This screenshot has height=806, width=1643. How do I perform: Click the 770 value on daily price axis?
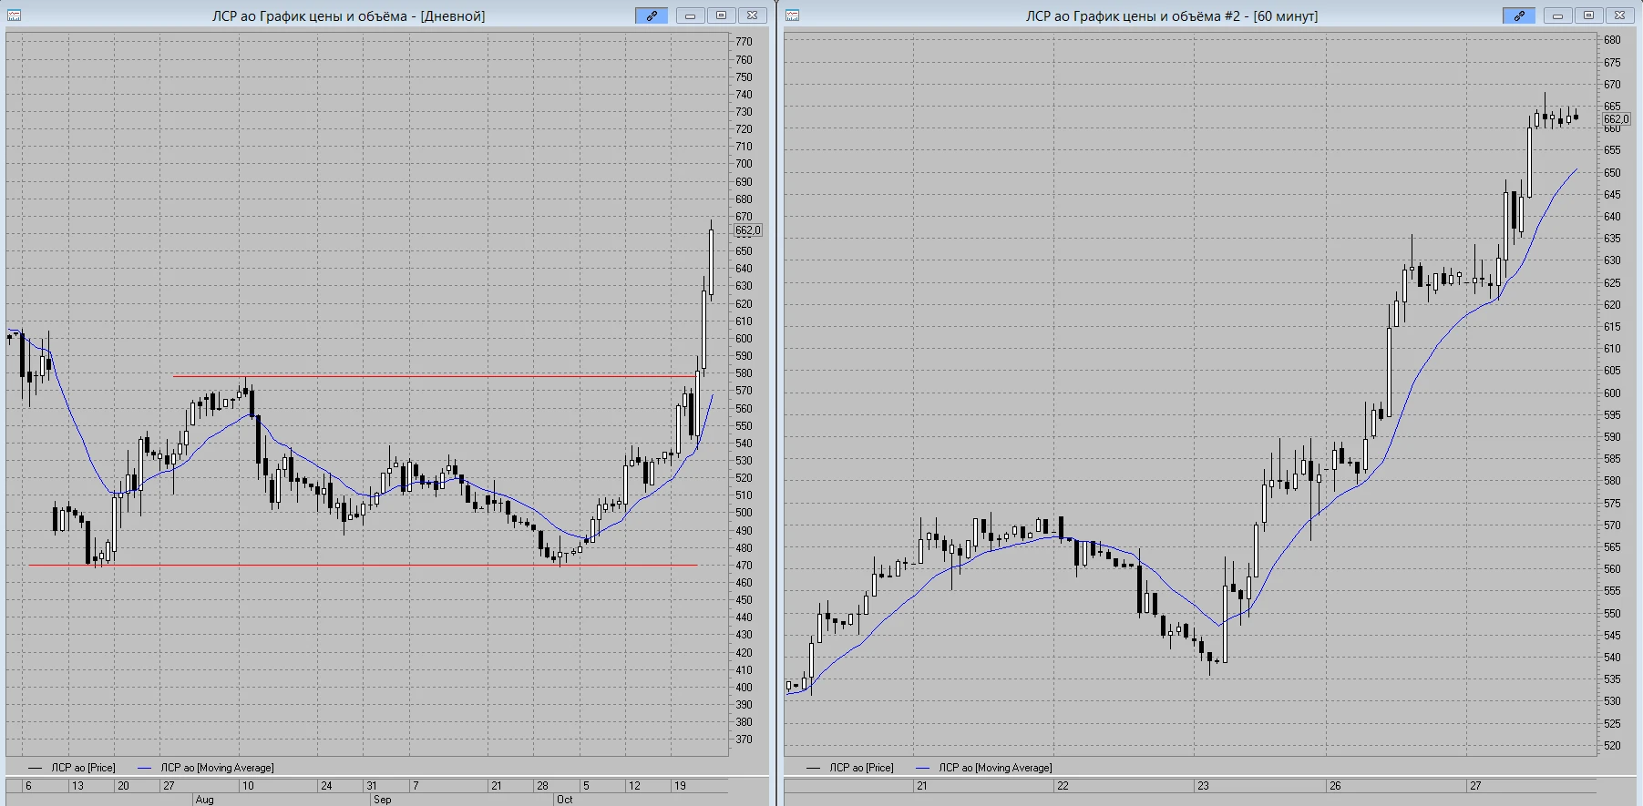[x=744, y=42]
